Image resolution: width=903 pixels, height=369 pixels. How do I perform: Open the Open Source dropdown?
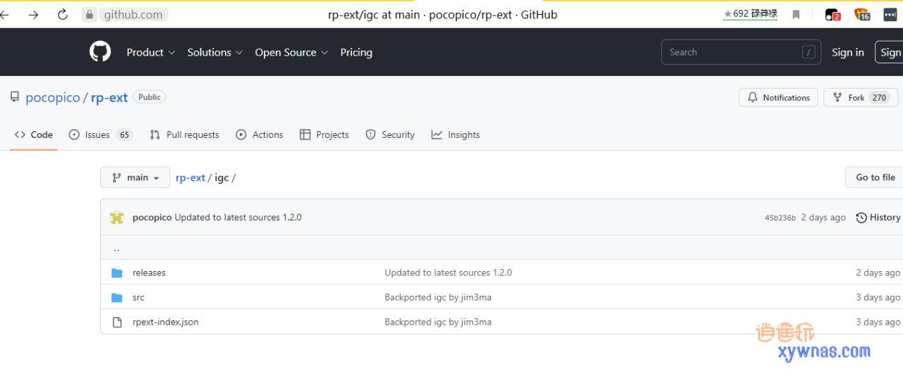coord(291,52)
